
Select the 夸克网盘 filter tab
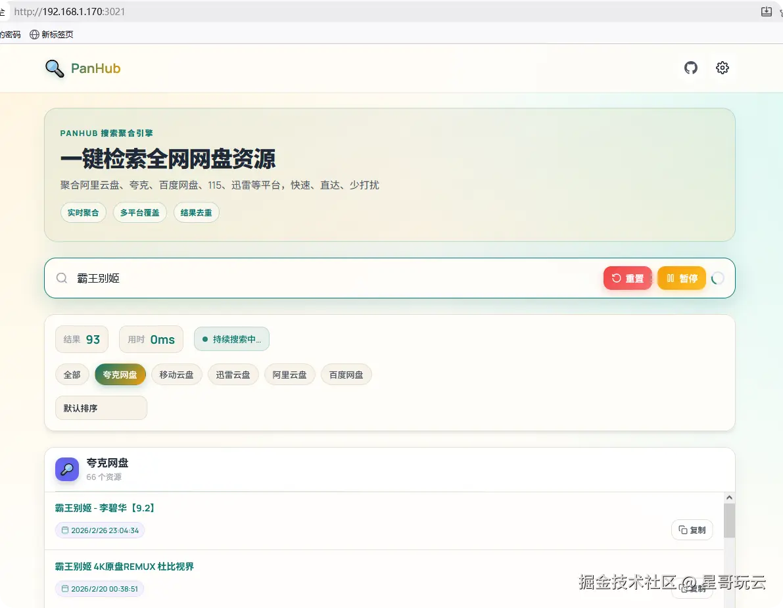[120, 375]
